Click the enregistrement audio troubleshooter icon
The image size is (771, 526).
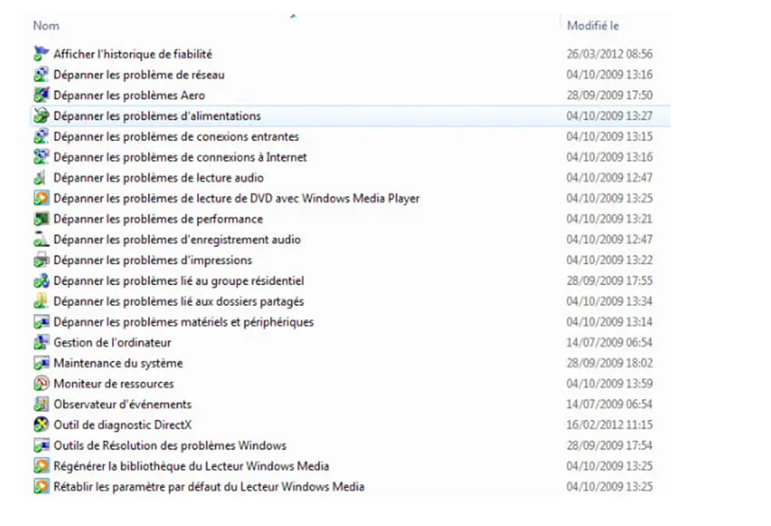pyautogui.click(x=41, y=239)
